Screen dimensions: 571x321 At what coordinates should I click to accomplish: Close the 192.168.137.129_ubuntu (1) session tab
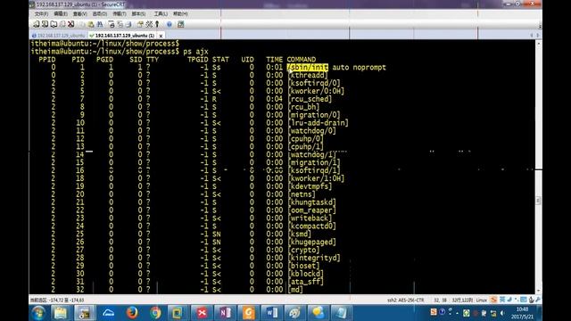pos(161,36)
